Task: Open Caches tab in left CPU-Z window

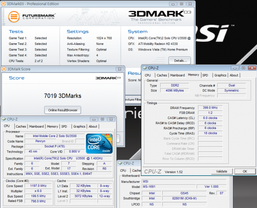Action: [21, 126]
